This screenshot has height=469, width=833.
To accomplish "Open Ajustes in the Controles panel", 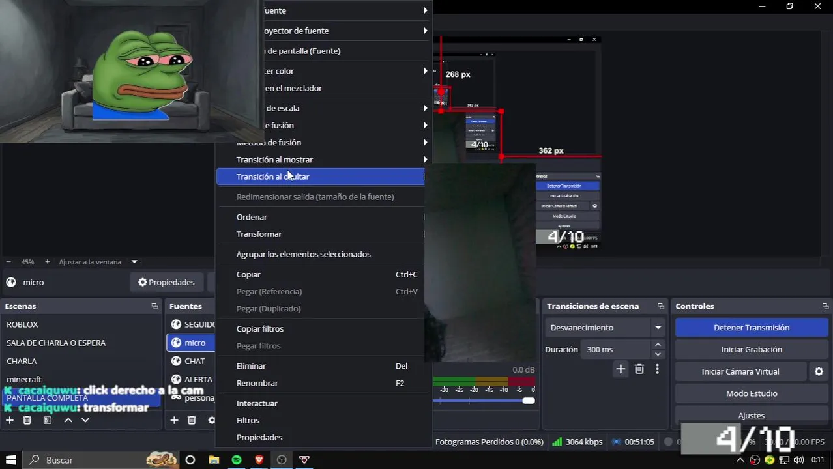I will tap(752, 416).
